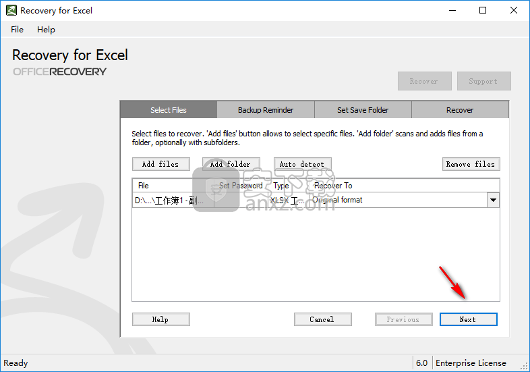
Task: Click the Support button
Action: coord(483,81)
